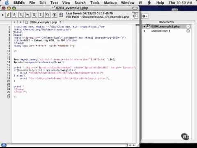Click the title bar document icon

click(53, 8)
